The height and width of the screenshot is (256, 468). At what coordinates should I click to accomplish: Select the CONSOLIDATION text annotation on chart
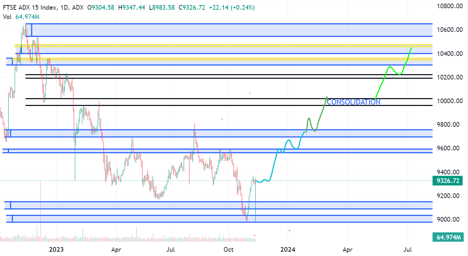(353, 102)
